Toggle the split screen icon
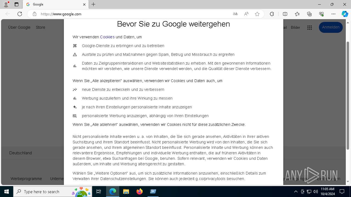351x197 pixels. pos(285,14)
